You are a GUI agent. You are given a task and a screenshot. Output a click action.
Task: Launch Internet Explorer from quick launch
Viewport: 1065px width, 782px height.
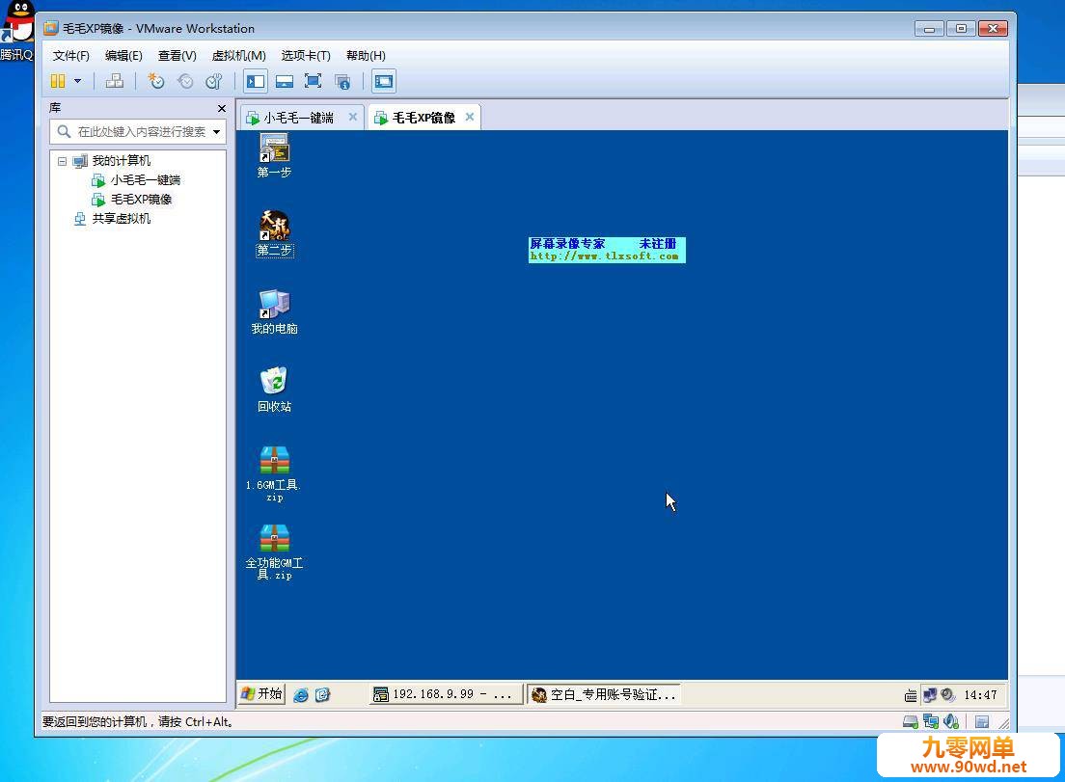(x=301, y=694)
